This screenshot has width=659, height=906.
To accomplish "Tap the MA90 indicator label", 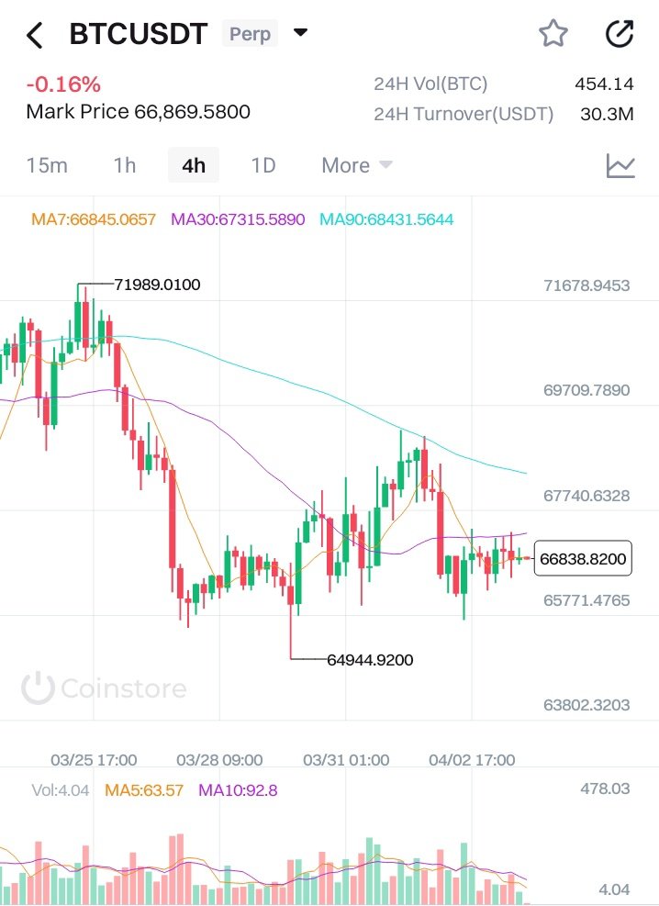I will pyautogui.click(x=386, y=219).
